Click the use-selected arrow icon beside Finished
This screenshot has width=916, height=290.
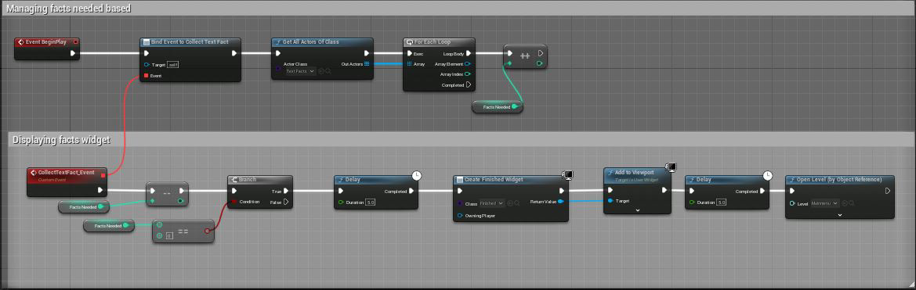510,203
